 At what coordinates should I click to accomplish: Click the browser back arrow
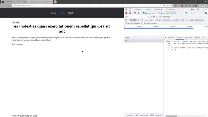[3, 6]
